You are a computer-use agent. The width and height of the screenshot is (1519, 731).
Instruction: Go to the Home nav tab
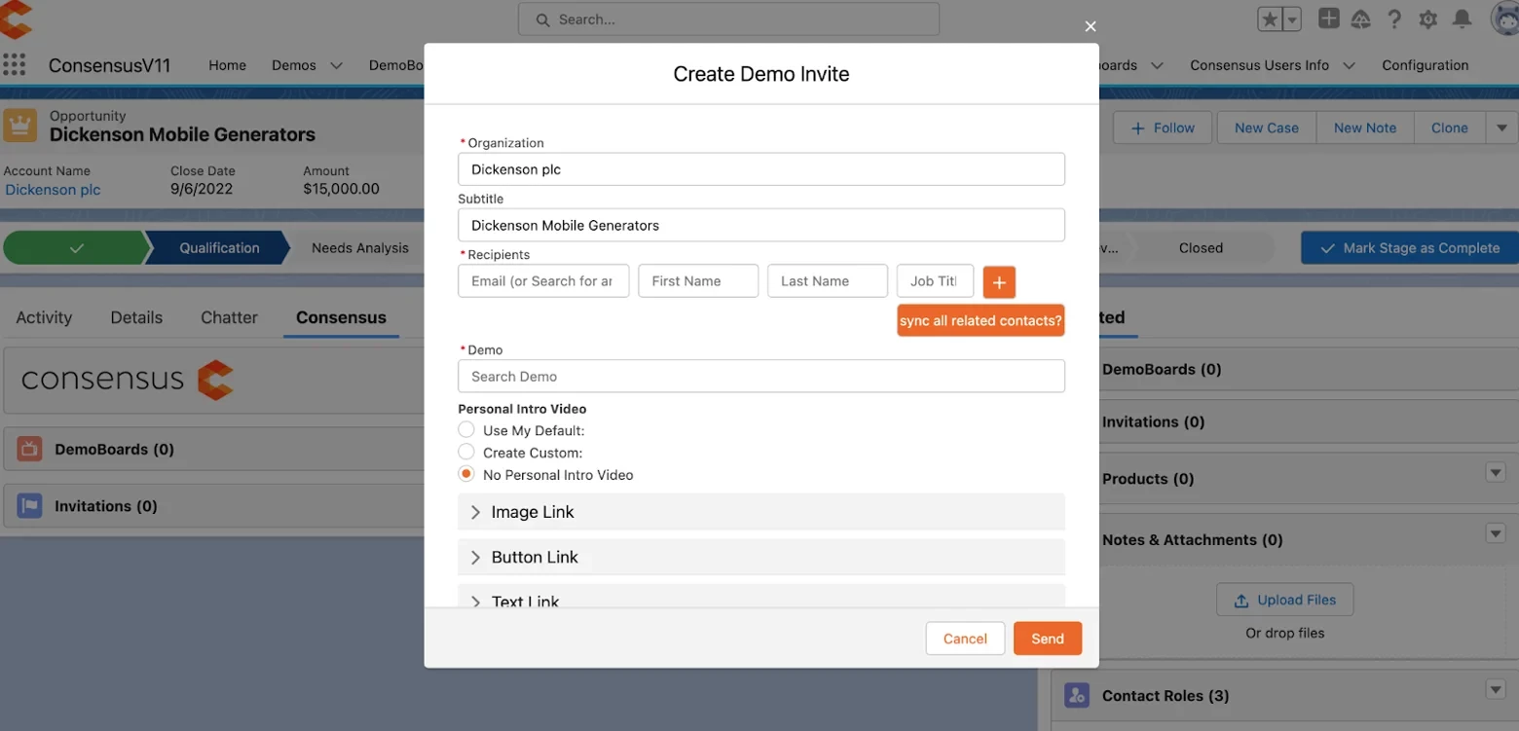pyautogui.click(x=227, y=65)
